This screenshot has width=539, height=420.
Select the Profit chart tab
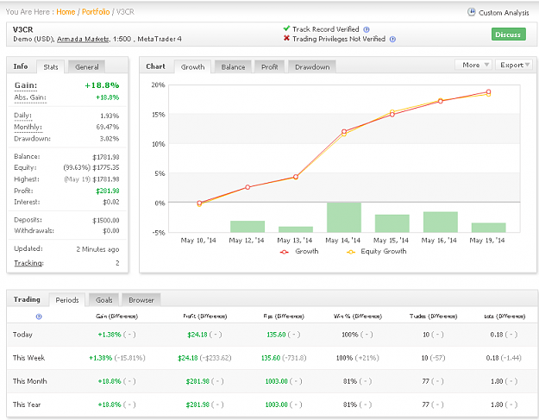(269, 67)
